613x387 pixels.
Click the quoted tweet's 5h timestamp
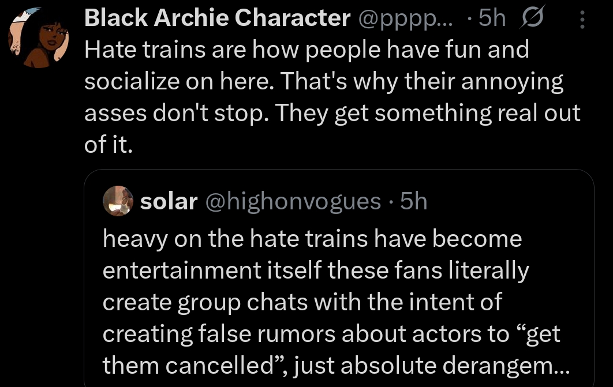pyautogui.click(x=413, y=201)
